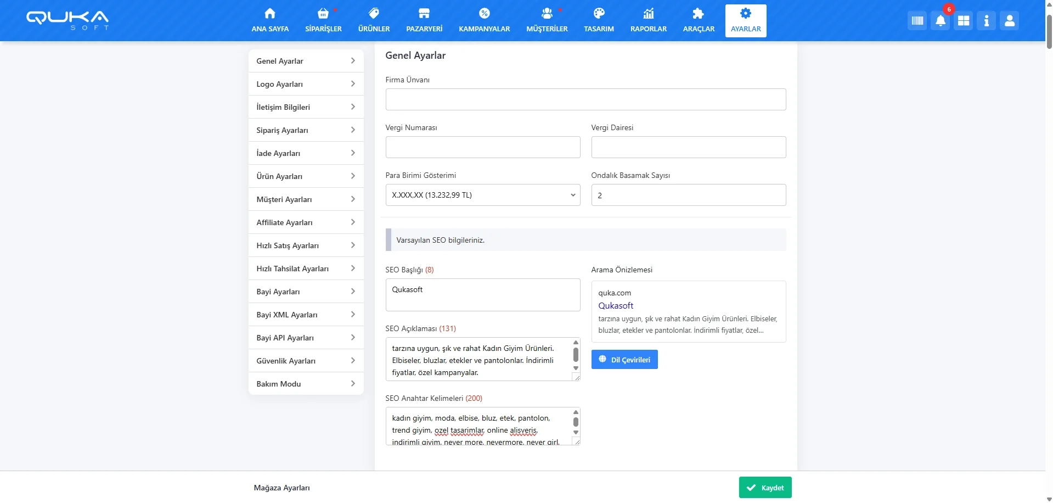Open Kampanyalar percent icon
The height and width of the screenshot is (503, 1053).
[x=484, y=14]
